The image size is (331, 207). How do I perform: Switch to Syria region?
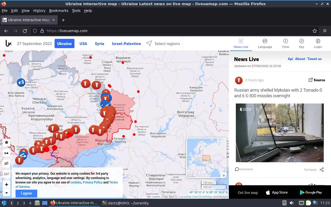pos(99,43)
